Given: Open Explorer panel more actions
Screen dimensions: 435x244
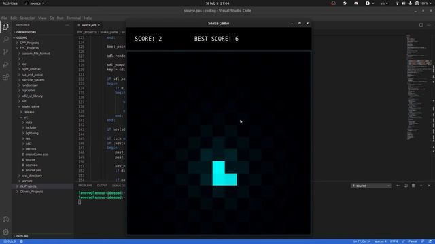Looking at the screenshot, I should tap(67, 25).
